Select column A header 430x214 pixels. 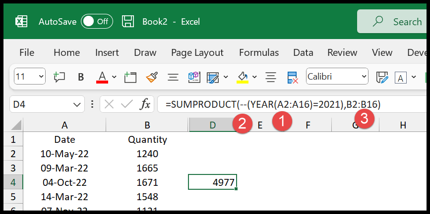pos(64,125)
